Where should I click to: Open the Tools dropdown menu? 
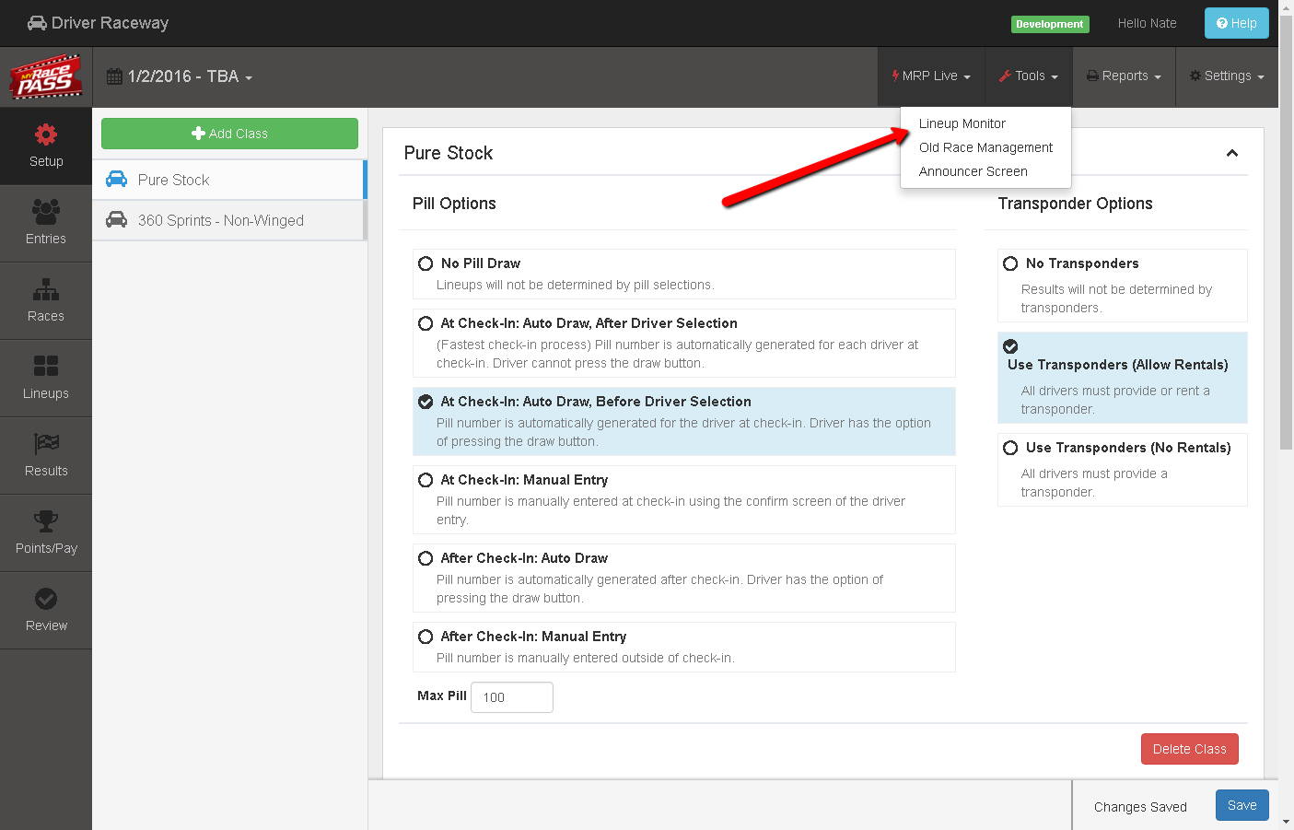[x=1029, y=76]
